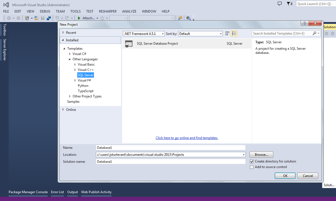Expand the Visual Basic node
Image resolution: width=336 pixels, height=201 pixels.
pyautogui.click(x=75, y=64)
